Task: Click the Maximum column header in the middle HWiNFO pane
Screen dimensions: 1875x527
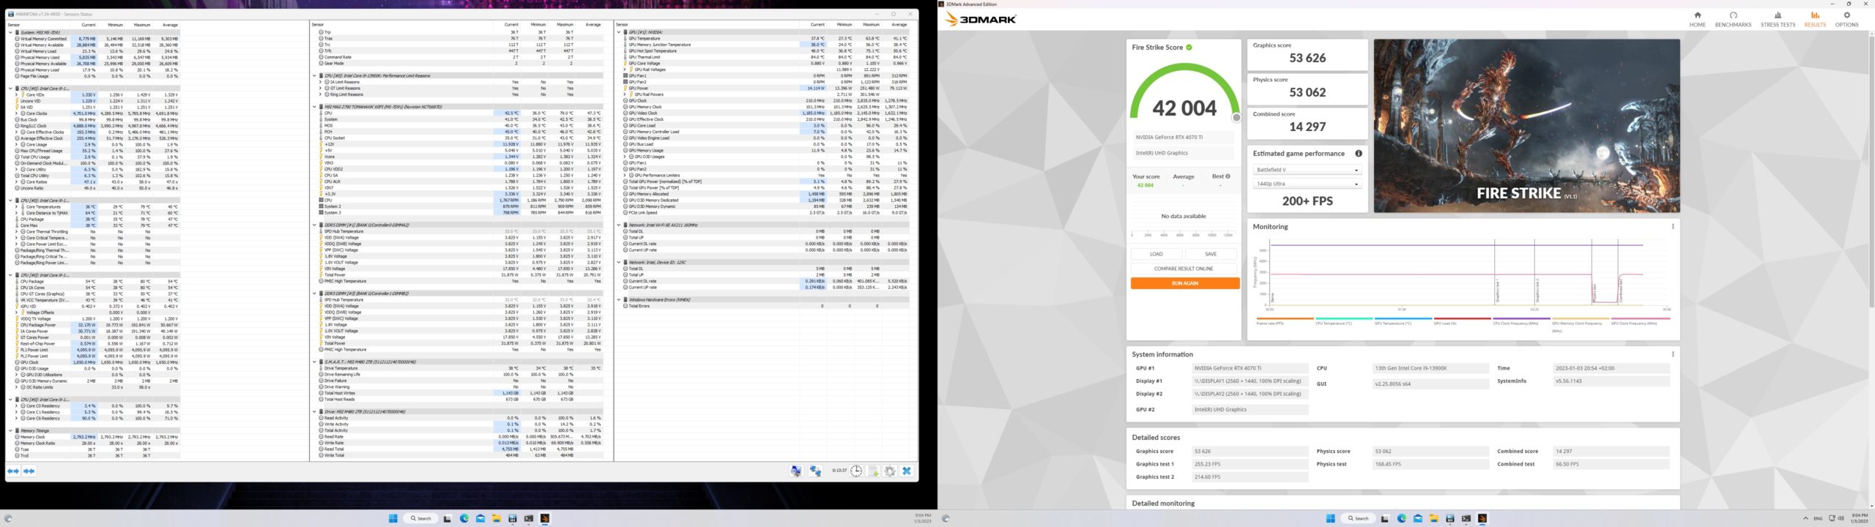Action: (x=565, y=25)
